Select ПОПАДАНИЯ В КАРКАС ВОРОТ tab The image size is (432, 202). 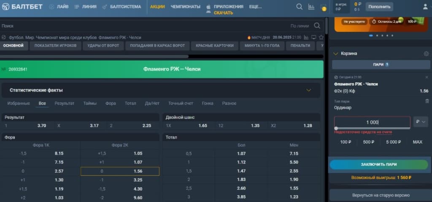click(157, 46)
